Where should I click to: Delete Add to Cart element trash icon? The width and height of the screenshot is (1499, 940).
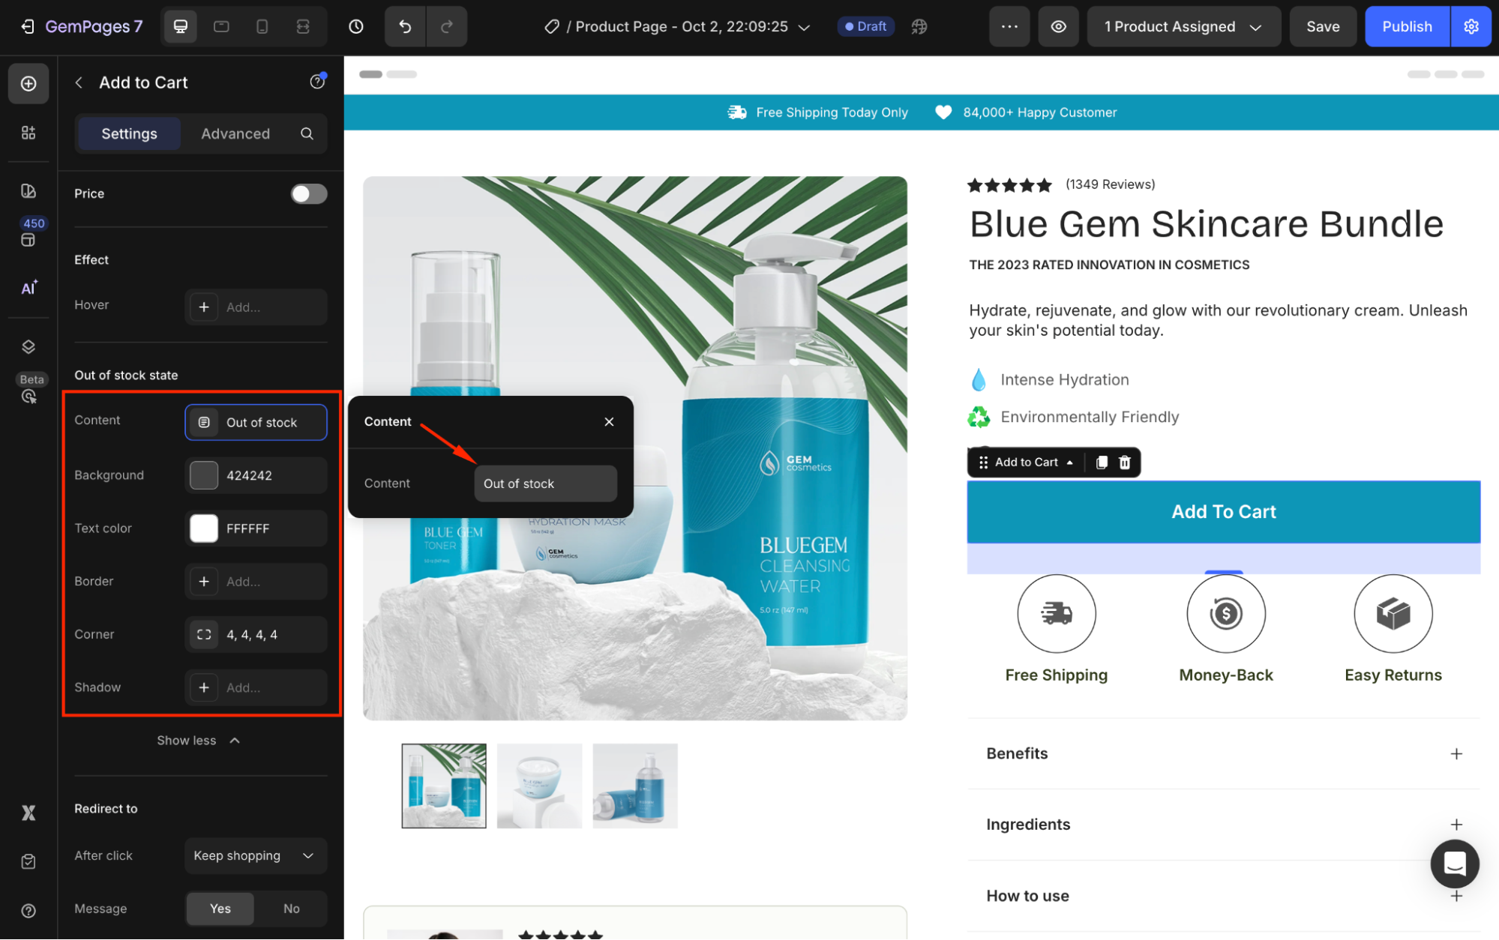[x=1125, y=463]
